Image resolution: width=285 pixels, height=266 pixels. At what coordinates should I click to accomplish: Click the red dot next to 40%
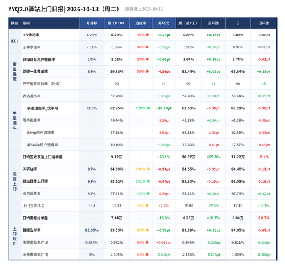click(147, 47)
